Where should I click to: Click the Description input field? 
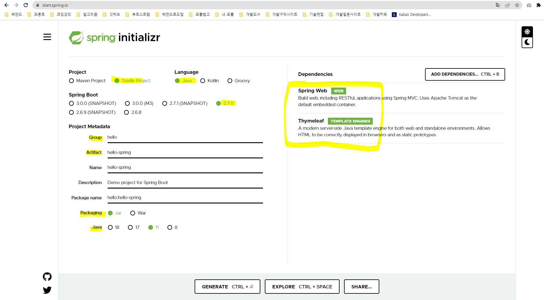click(185, 183)
